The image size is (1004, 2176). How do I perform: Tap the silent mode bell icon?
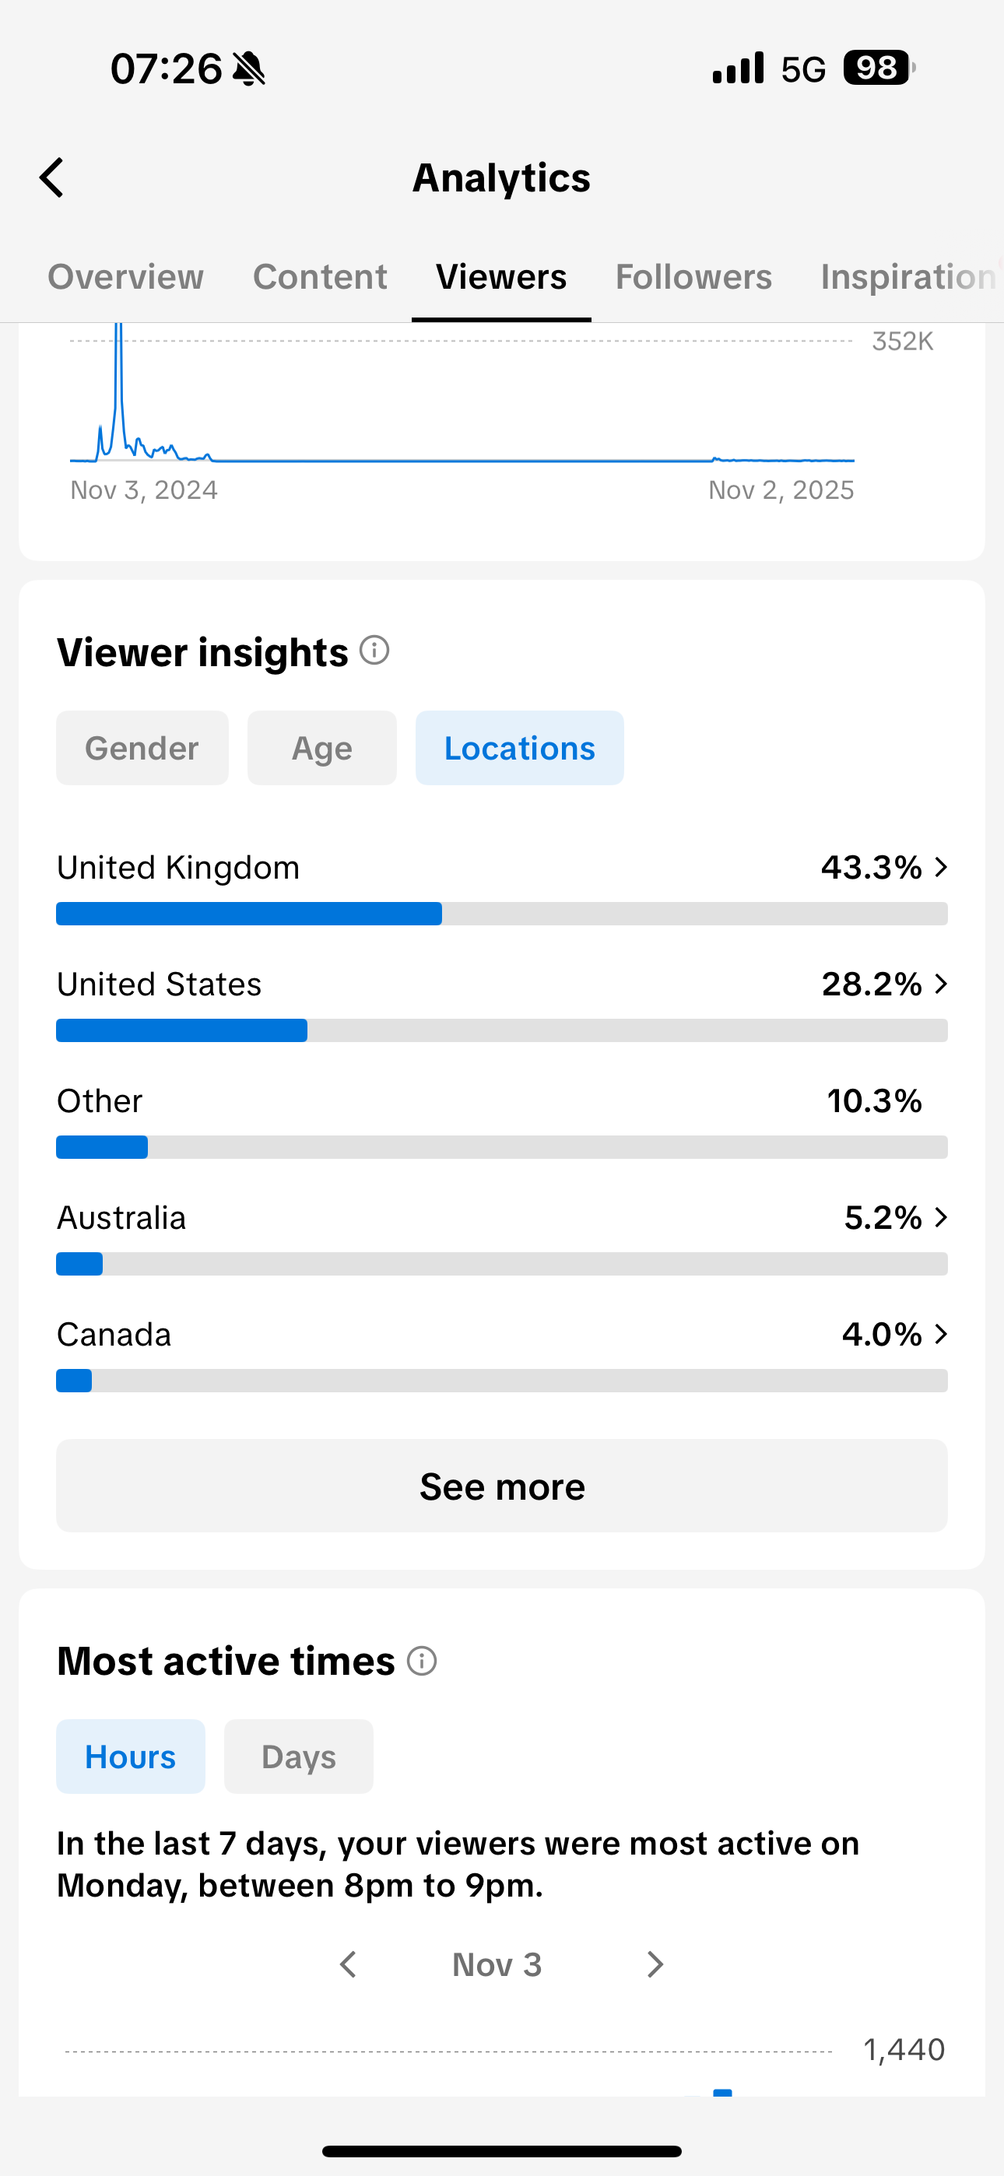(x=248, y=68)
